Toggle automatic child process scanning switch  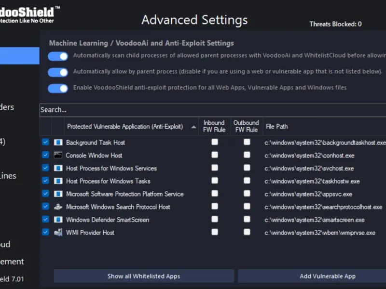[58, 56]
